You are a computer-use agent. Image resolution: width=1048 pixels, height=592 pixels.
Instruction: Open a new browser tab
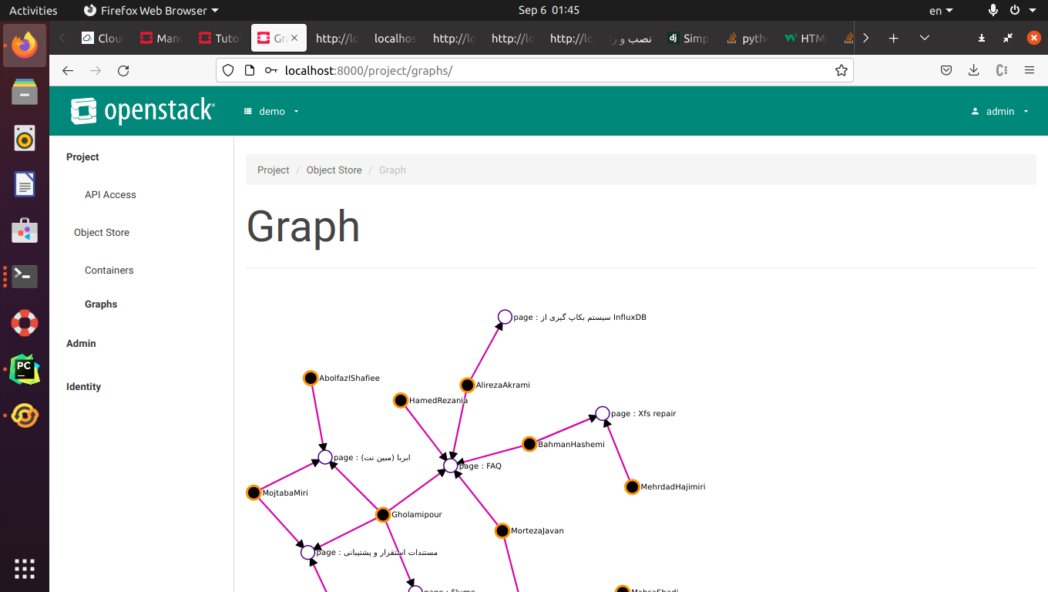click(894, 38)
